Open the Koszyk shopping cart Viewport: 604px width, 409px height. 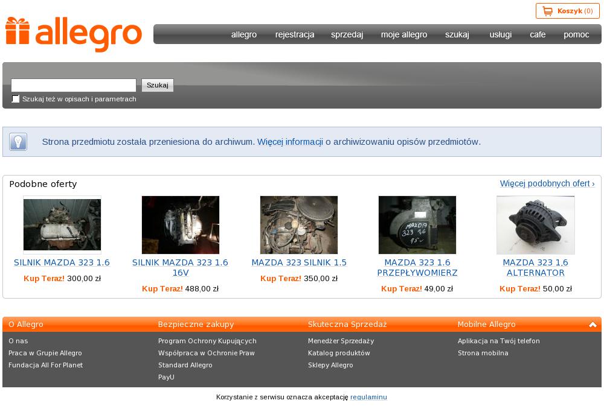pos(567,11)
